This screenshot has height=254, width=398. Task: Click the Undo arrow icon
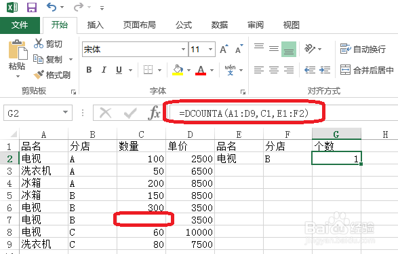point(52,7)
